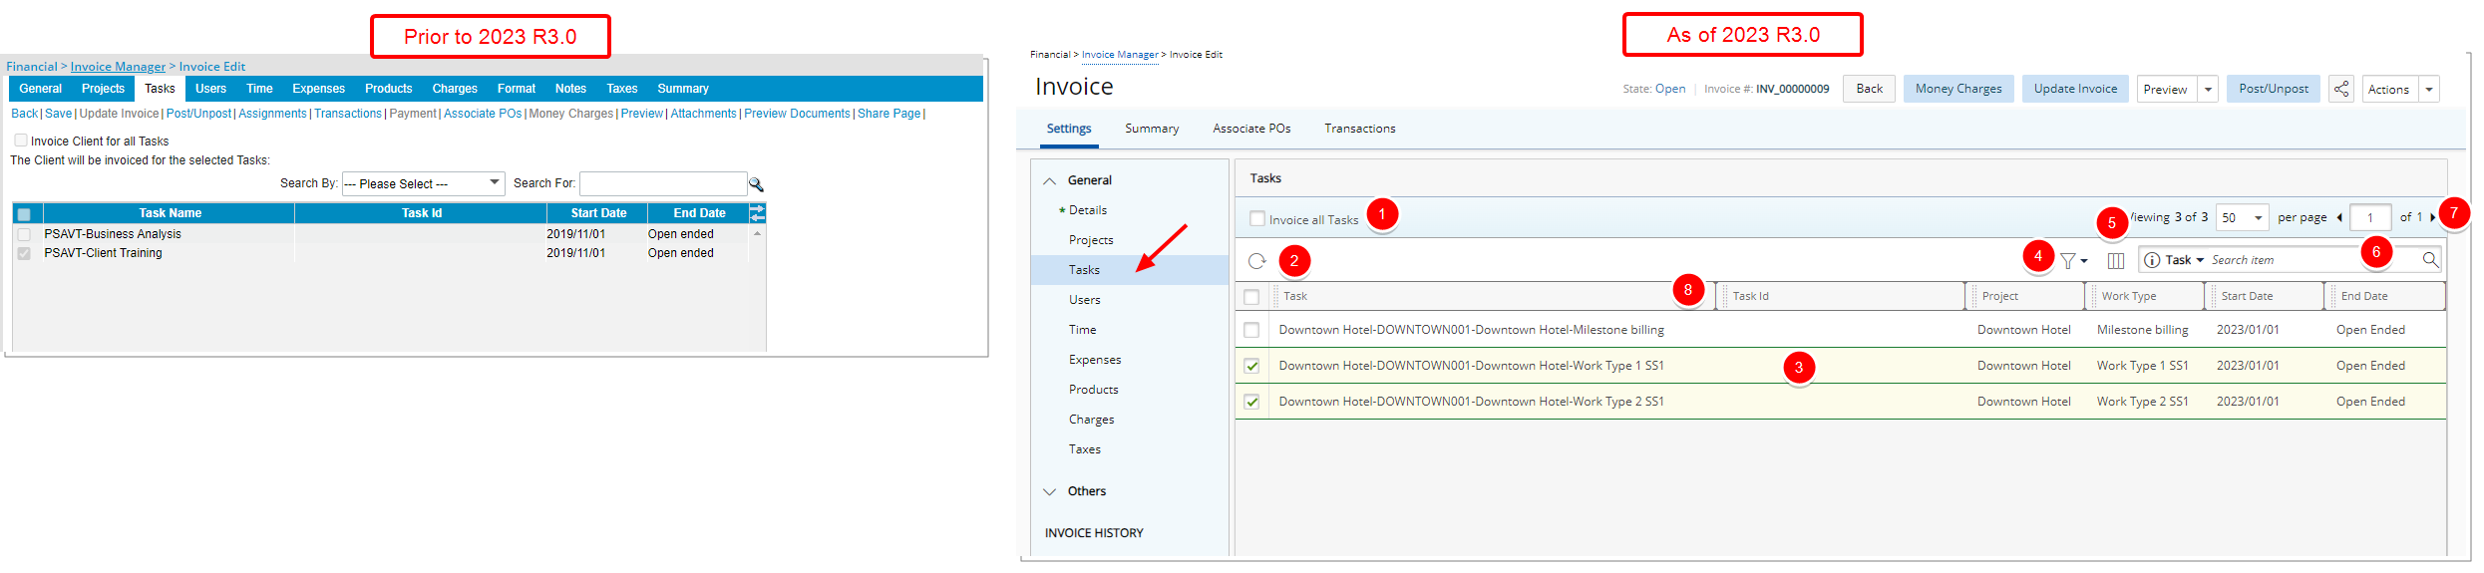
Task: Select the Notes tab in old Invoice Edit
Action: click(x=570, y=89)
